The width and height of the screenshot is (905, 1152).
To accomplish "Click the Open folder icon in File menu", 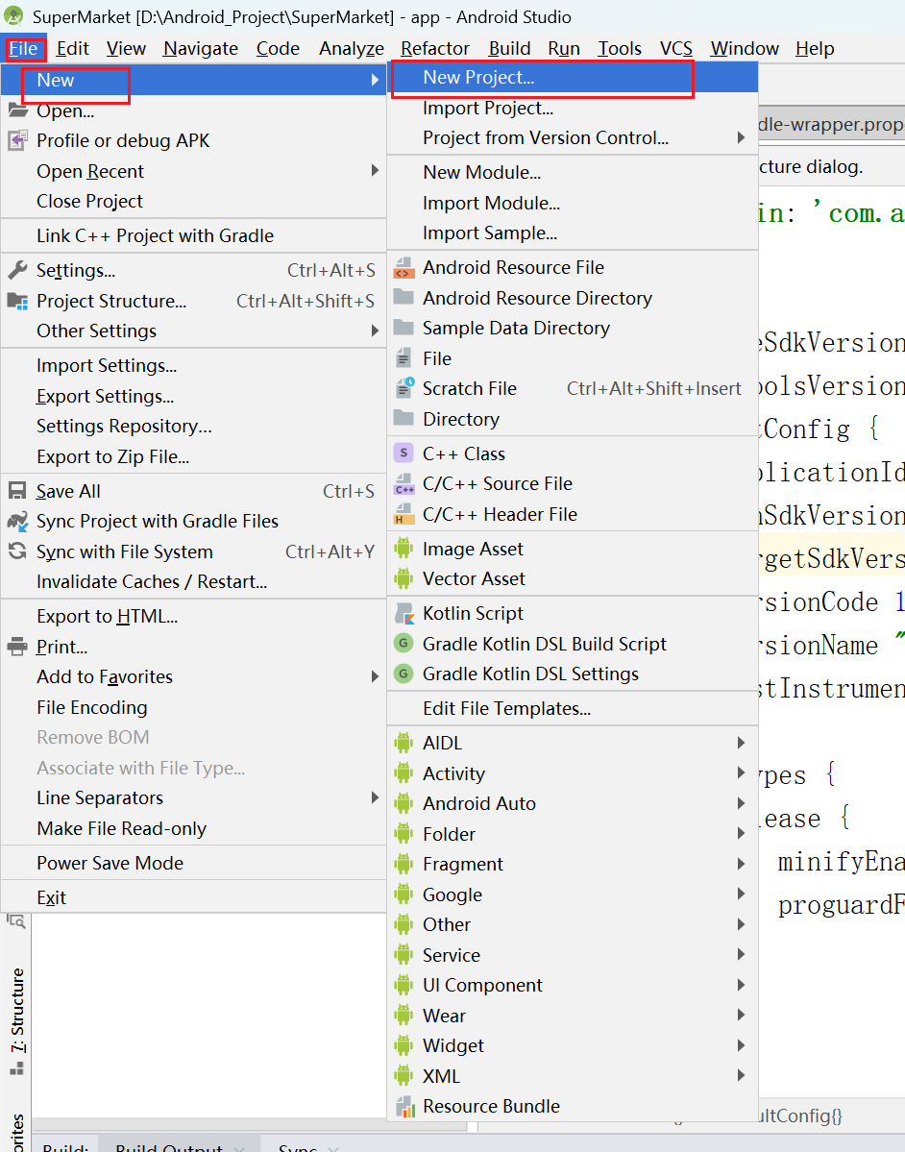I will pos(17,110).
